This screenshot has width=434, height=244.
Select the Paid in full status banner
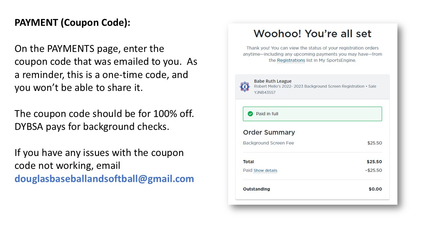[312, 114]
